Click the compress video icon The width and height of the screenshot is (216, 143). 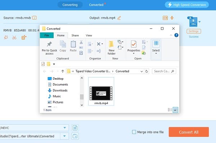coord(172,18)
